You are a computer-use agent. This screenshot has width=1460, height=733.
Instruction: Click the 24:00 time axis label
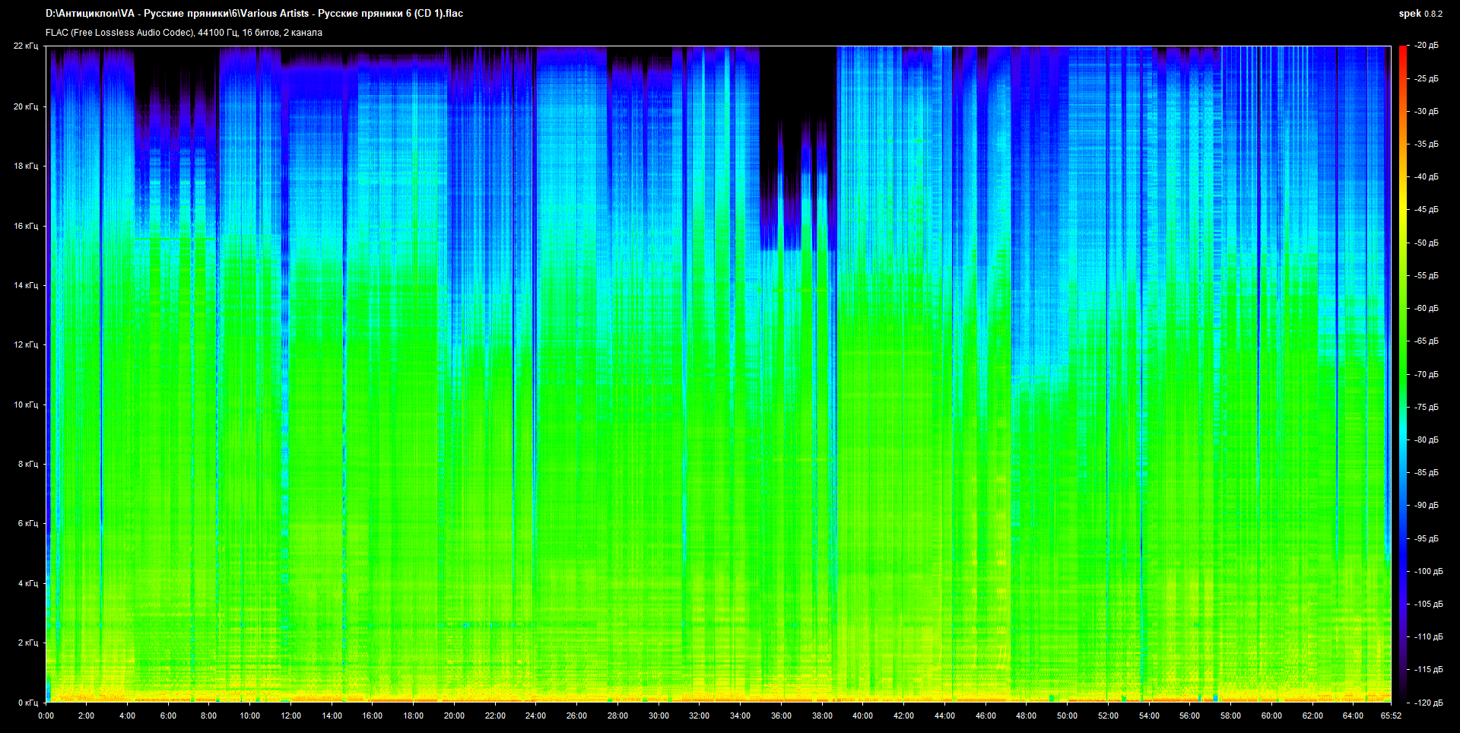click(535, 716)
